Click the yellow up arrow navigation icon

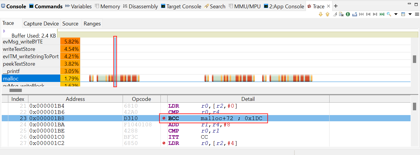327,14
